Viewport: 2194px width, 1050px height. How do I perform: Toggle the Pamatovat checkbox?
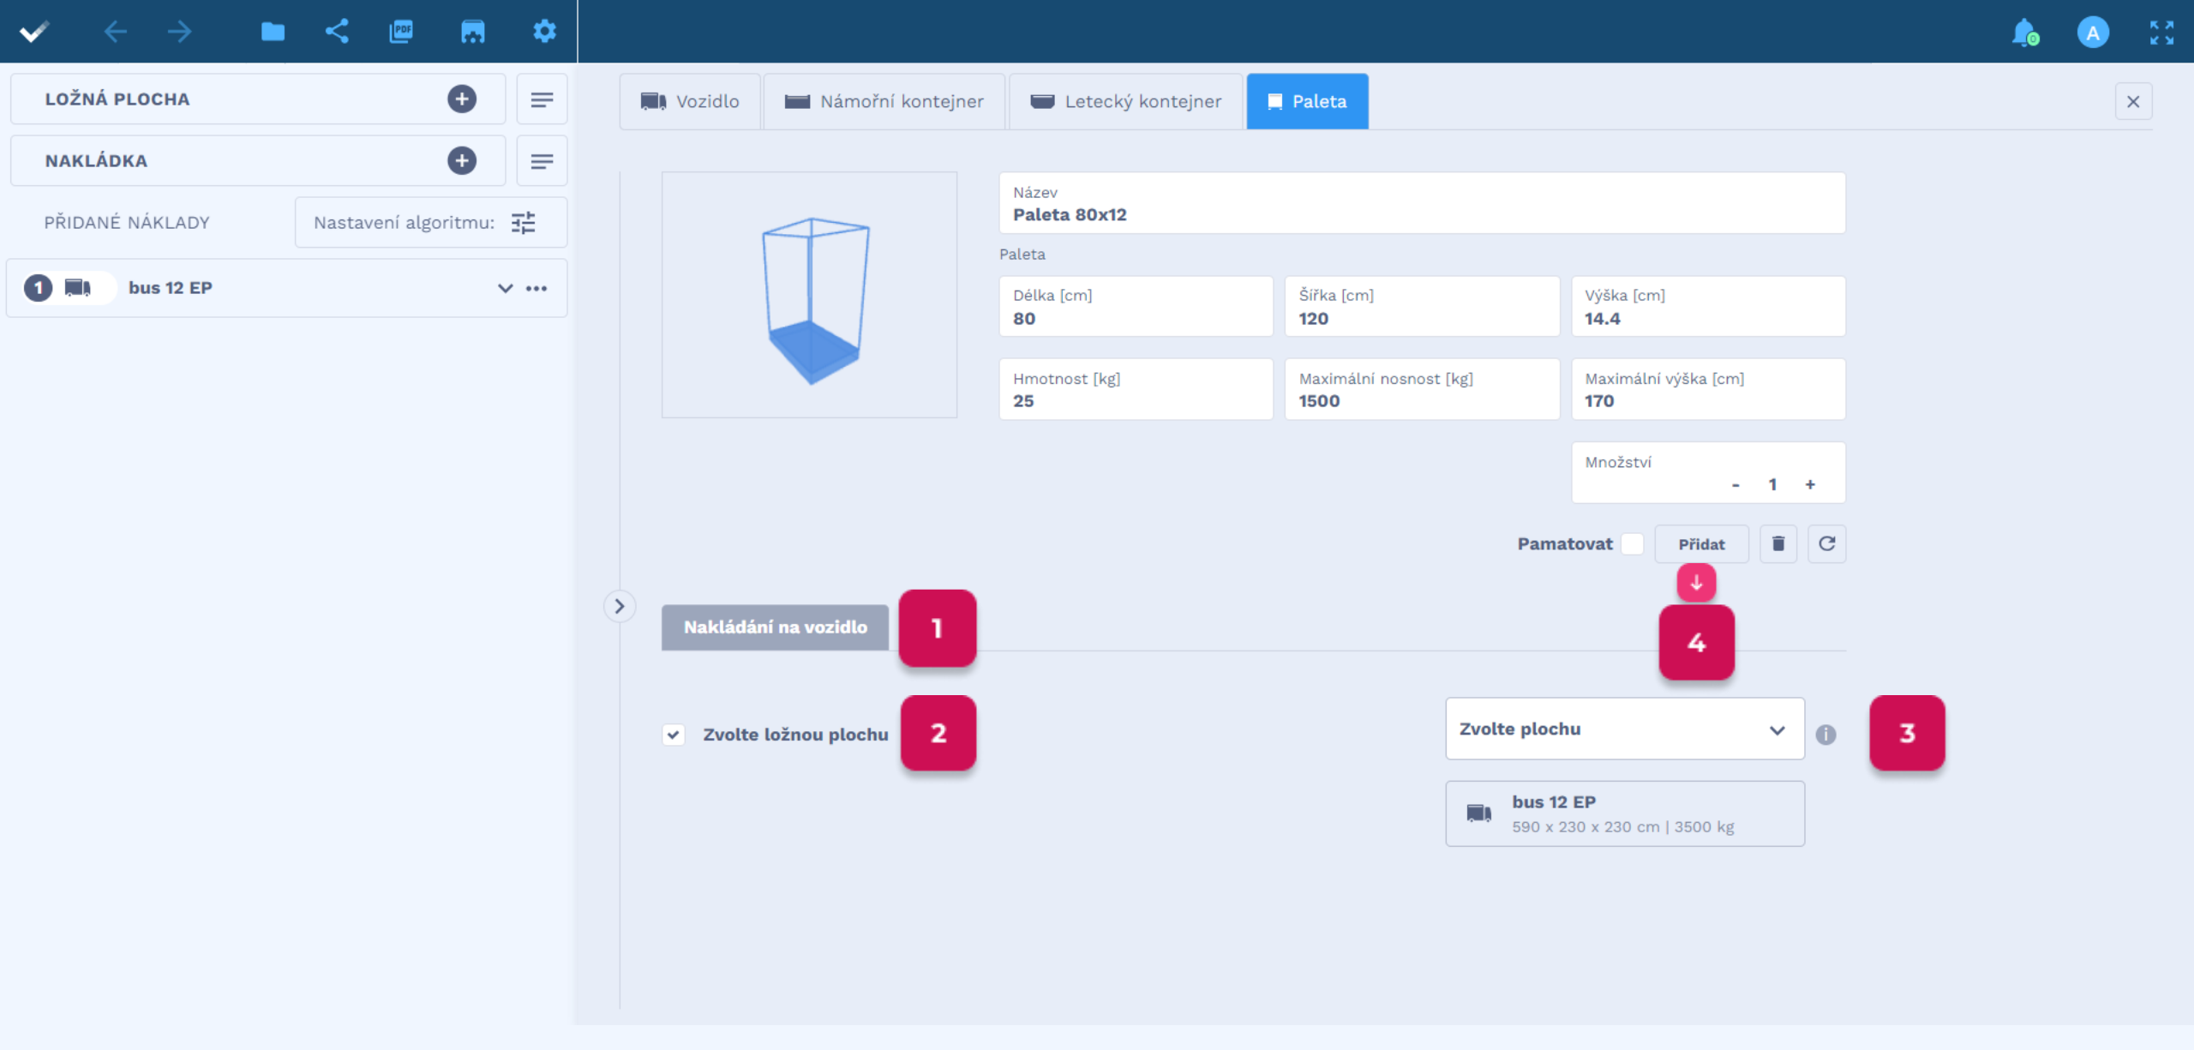pyautogui.click(x=1633, y=543)
